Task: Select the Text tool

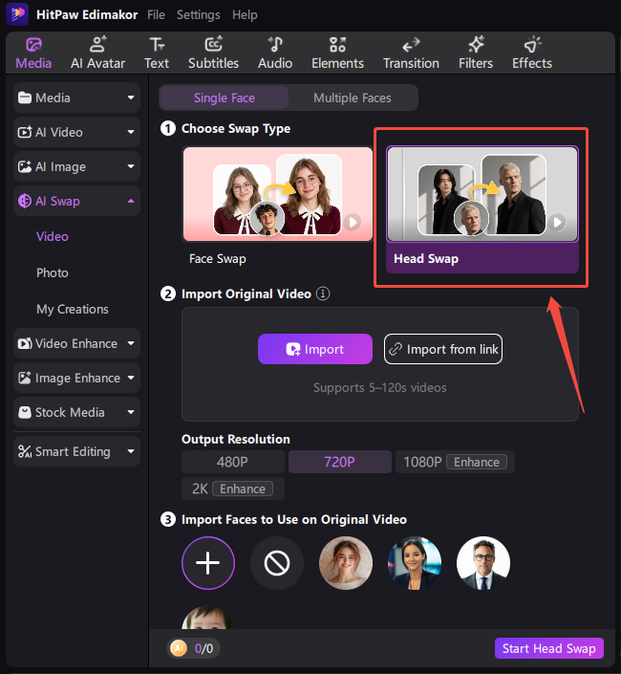Action: click(157, 54)
